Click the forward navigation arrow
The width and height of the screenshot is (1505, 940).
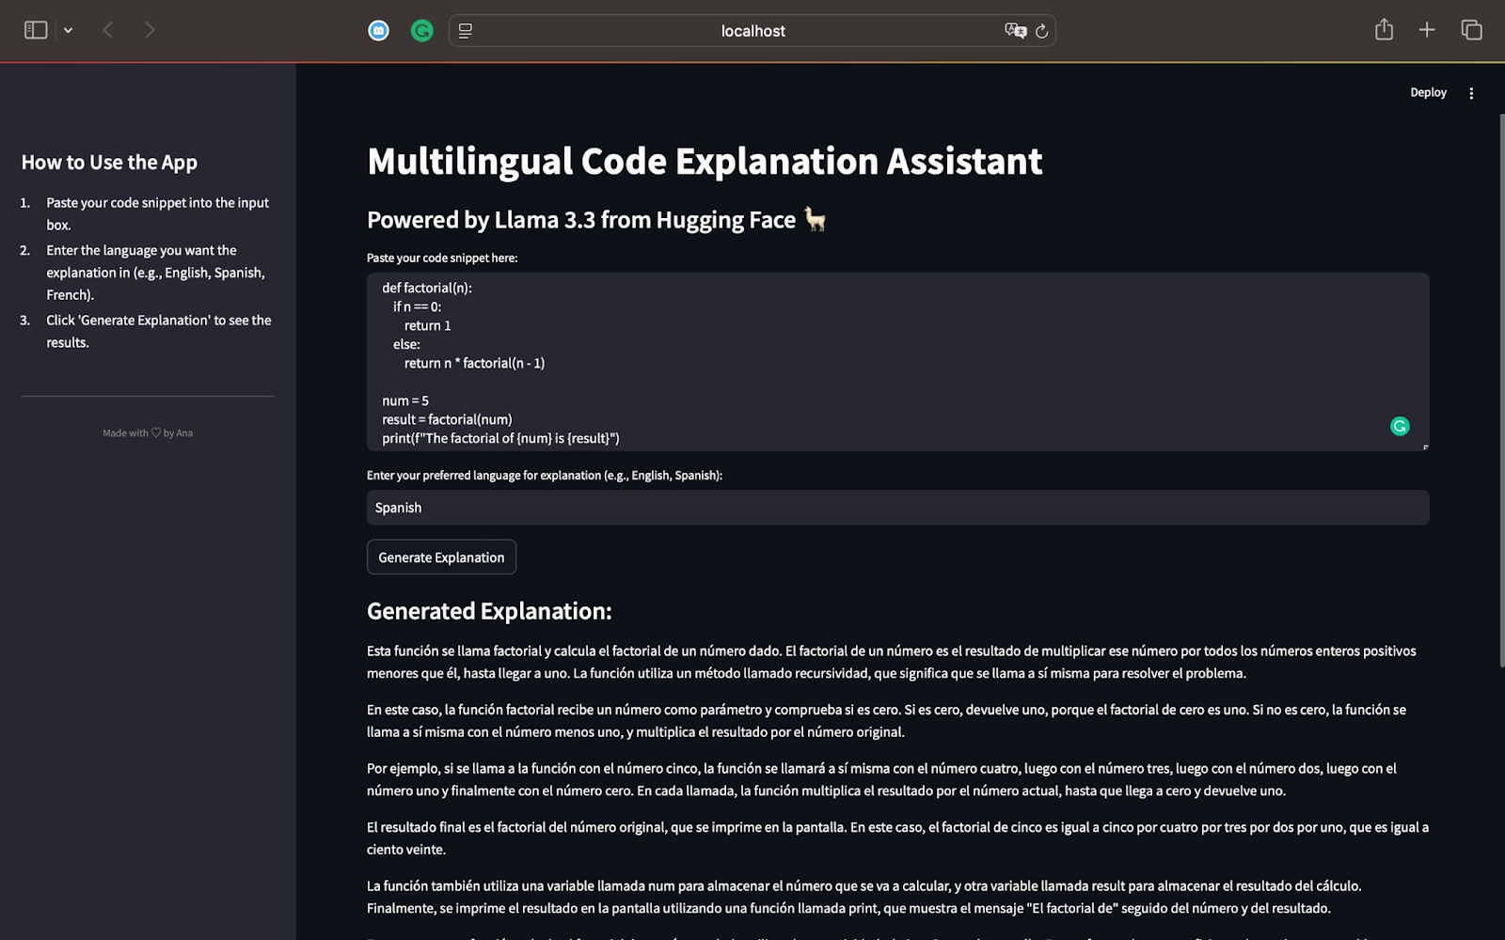click(x=149, y=29)
